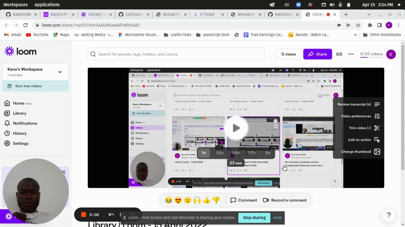The width and height of the screenshot is (405, 227).
Task: Set playback speed to 1.5x
Action: pos(236,153)
